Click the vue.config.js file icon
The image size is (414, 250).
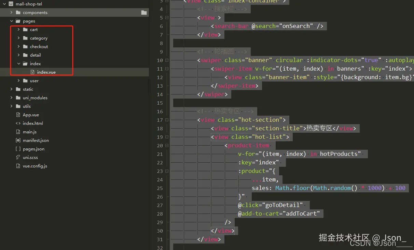click(18, 166)
